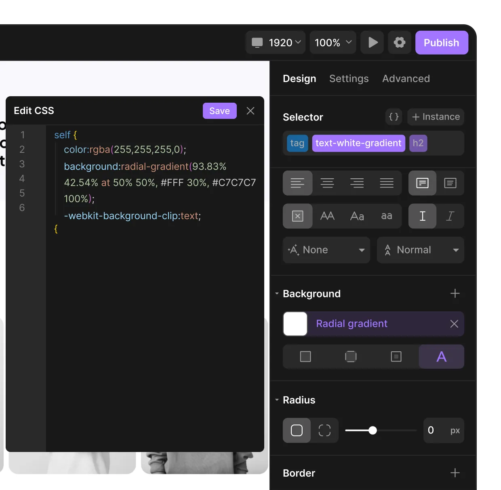Click the radius slider handle
Viewport: 501px width, 490px height.
coord(373,431)
